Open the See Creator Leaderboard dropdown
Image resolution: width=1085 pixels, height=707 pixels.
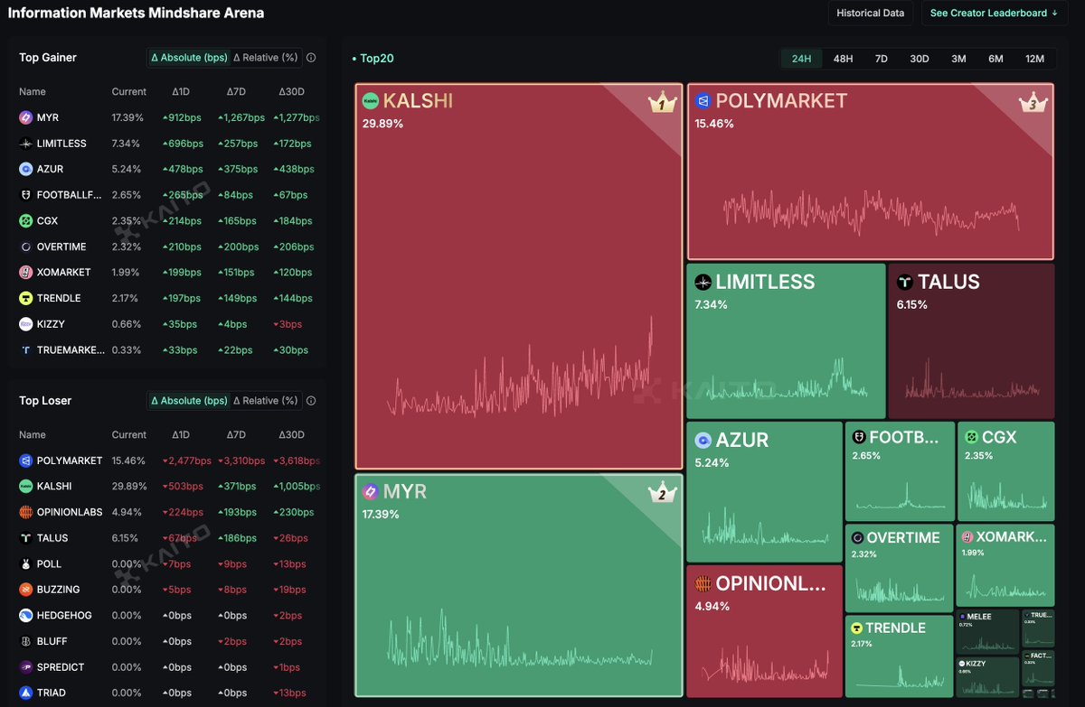click(x=994, y=13)
